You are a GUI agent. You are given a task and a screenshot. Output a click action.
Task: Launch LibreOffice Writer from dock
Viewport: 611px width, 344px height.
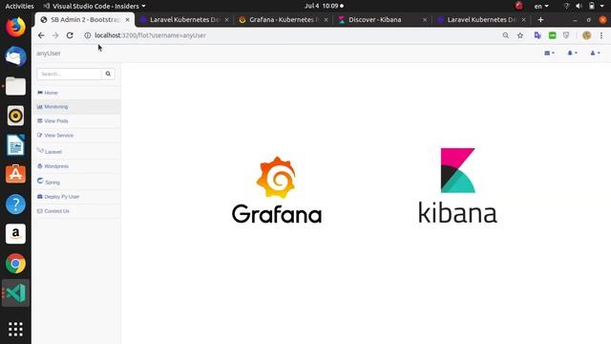pos(15,145)
